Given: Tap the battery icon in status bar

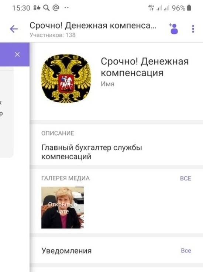Looking at the screenshot, I should pos(189,8).
